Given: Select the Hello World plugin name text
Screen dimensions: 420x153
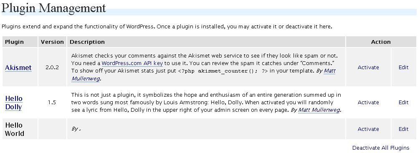Looking at the screenshot, I should tap(15, 129).
